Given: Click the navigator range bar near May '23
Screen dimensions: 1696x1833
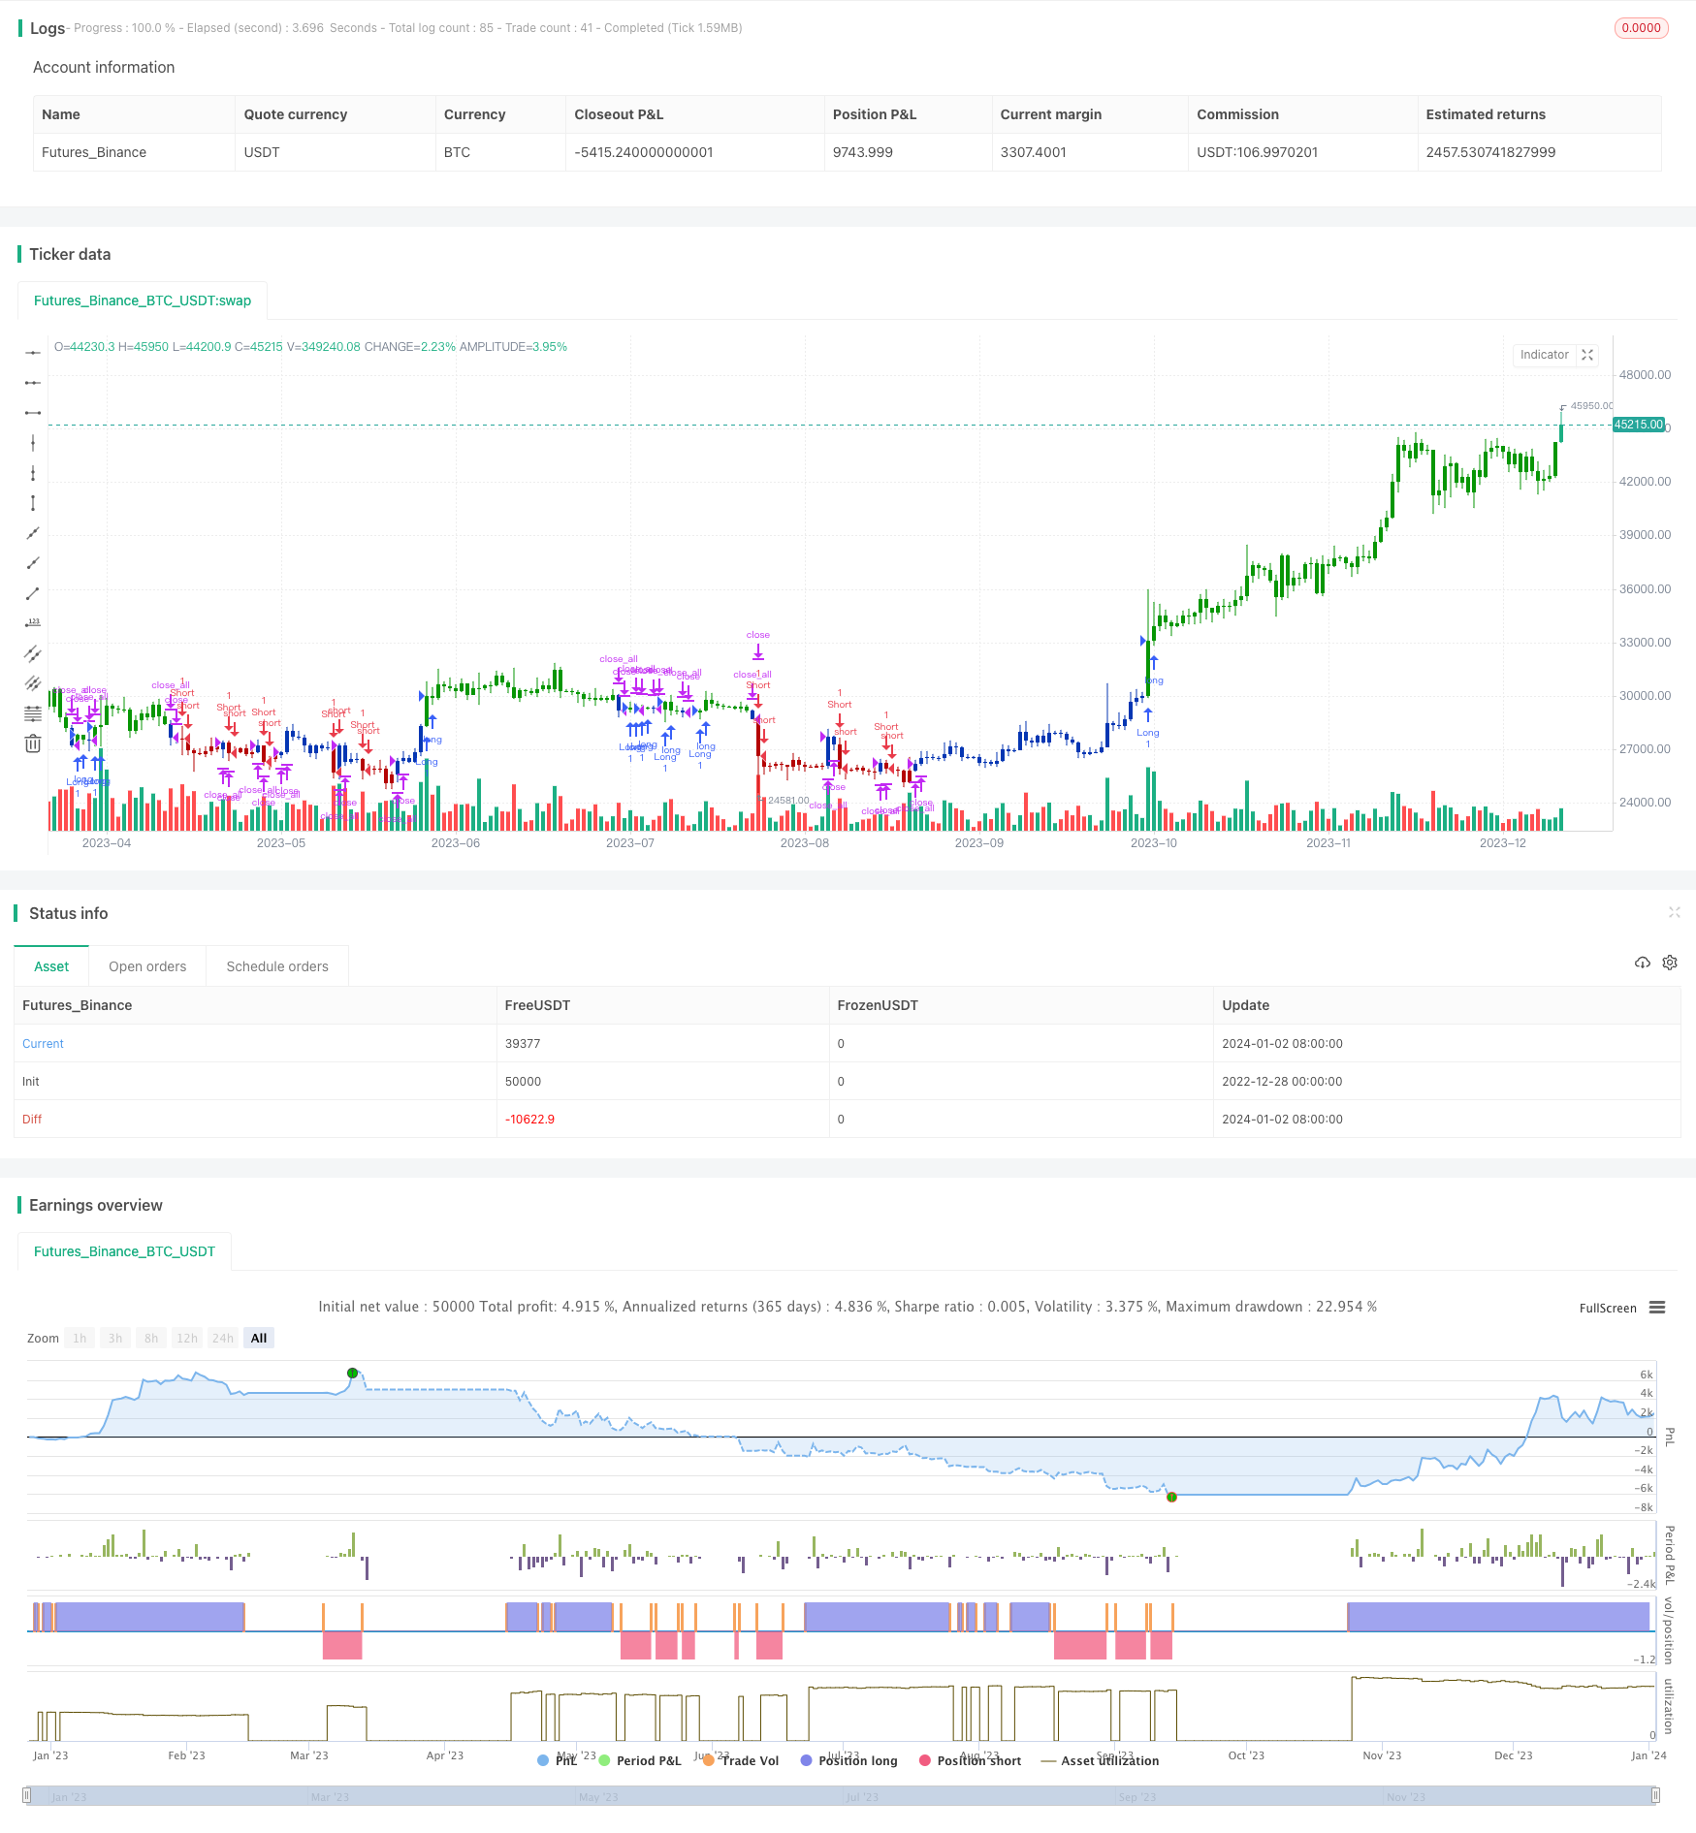Looking at the screenshot, I should click(598, 1796).
